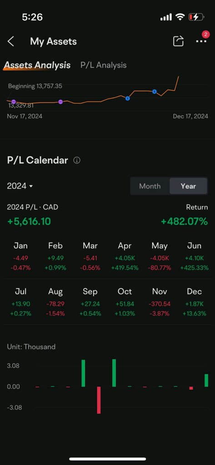The width and height of the screenshot is (215, 465).
Task: Select the Year view toggle
Action: 188,186
